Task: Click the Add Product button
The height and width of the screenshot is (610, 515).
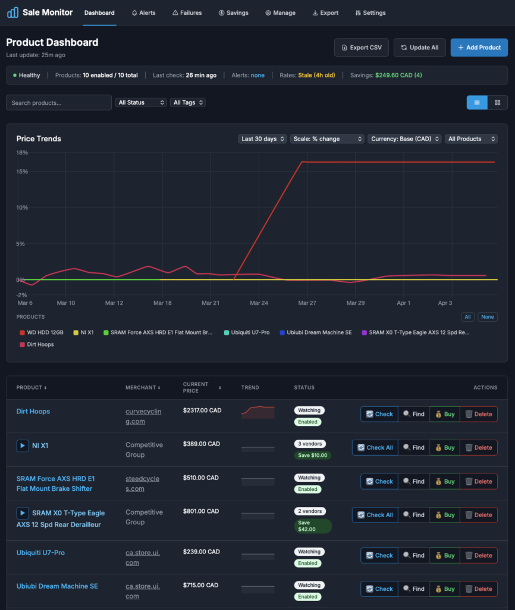Action: coord(479,48)
